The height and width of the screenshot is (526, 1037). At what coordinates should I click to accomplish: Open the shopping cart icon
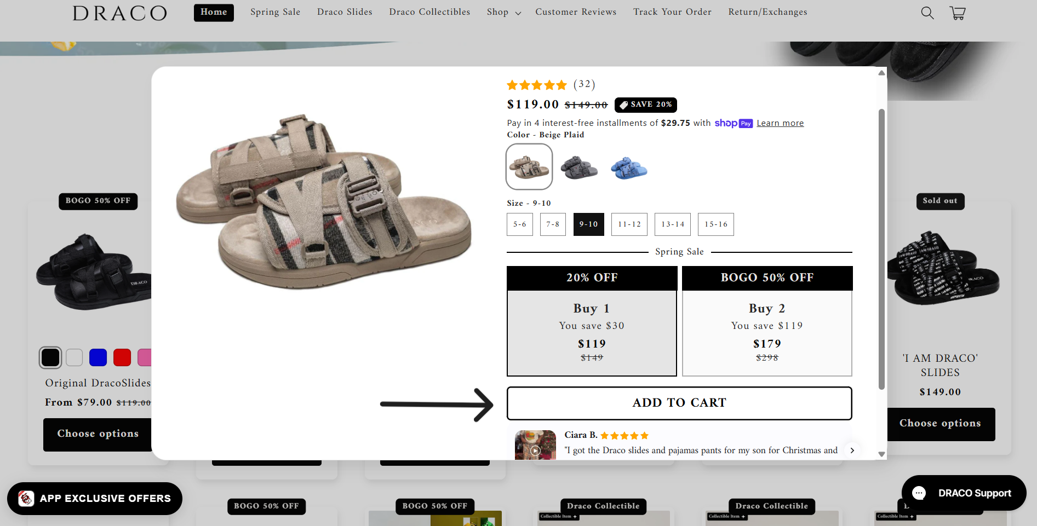tap(958, 13)
